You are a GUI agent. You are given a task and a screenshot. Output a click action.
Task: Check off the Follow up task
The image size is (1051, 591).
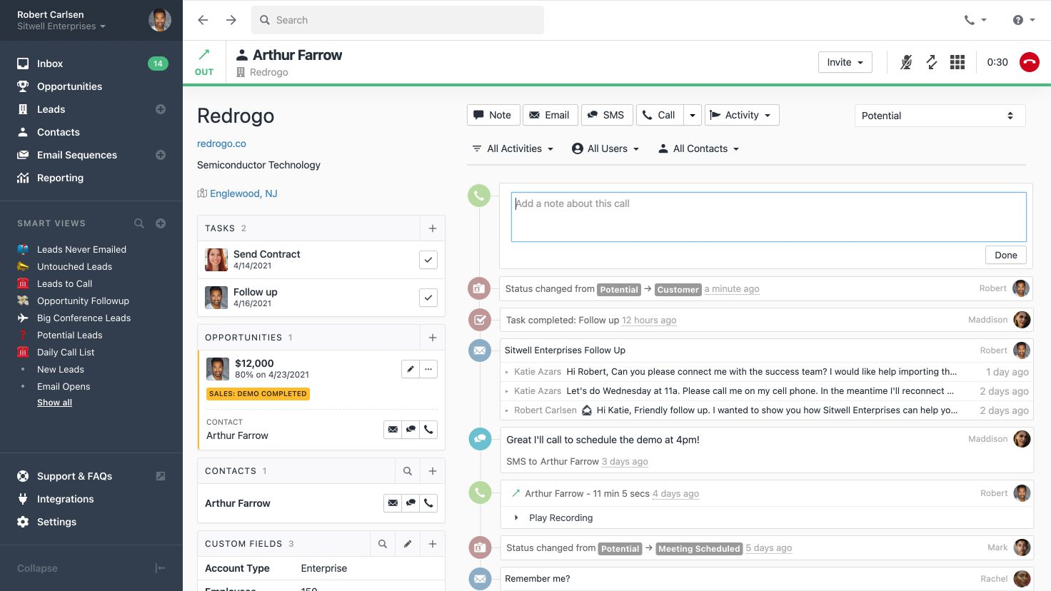point(428,298)
